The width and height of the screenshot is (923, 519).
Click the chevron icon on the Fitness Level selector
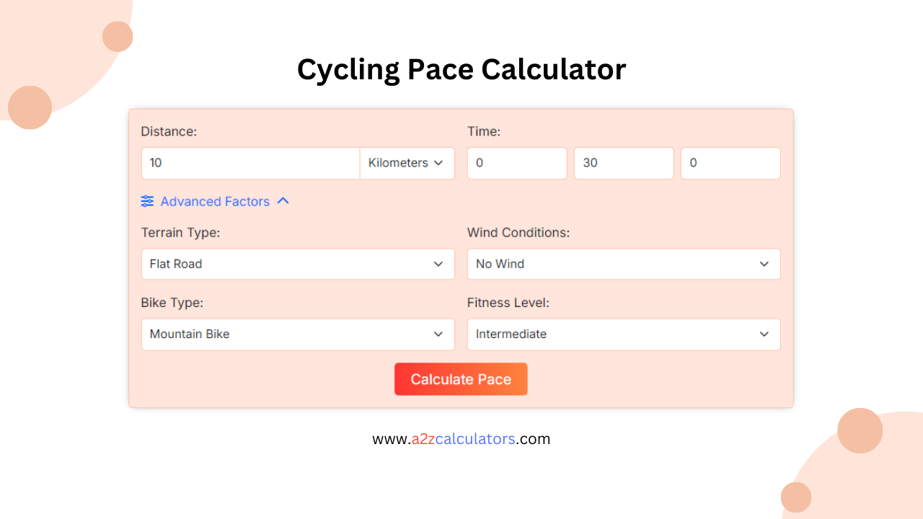point(764,334)
